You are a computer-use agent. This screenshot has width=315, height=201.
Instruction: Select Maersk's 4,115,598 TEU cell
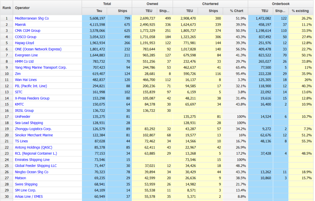(x=94, y=25)
